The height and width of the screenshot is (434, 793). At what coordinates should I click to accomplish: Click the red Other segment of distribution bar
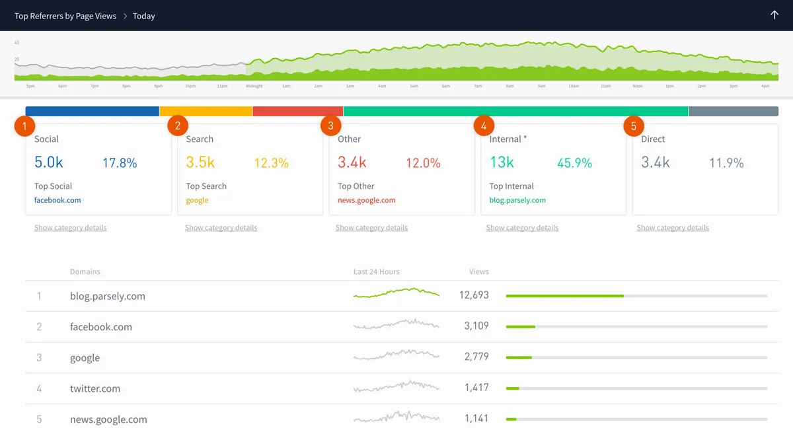click(x=298, y=112)
